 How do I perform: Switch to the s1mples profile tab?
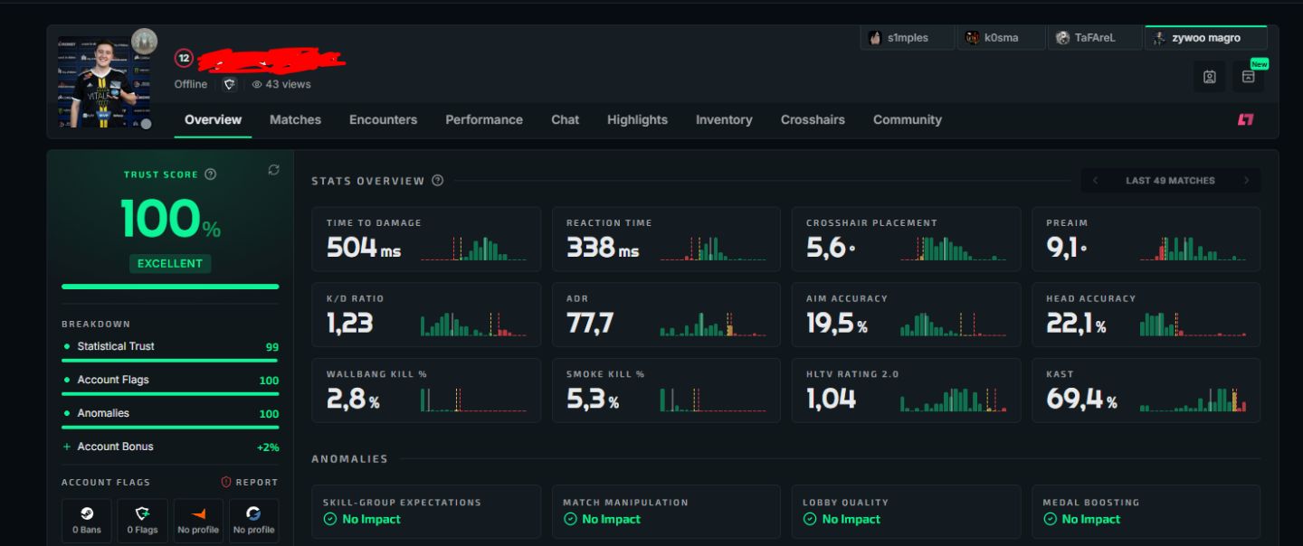coord(908,38)
